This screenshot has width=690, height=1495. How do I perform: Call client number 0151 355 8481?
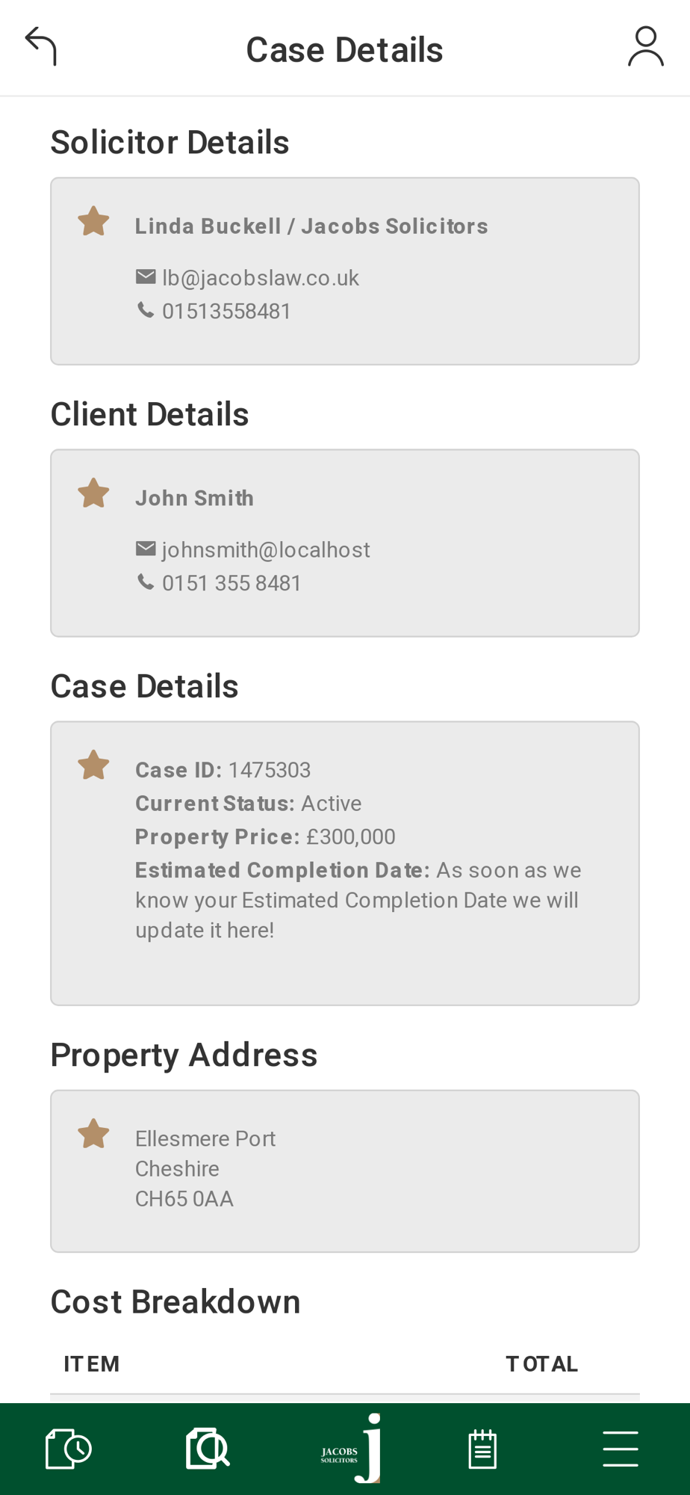(231, 583)
